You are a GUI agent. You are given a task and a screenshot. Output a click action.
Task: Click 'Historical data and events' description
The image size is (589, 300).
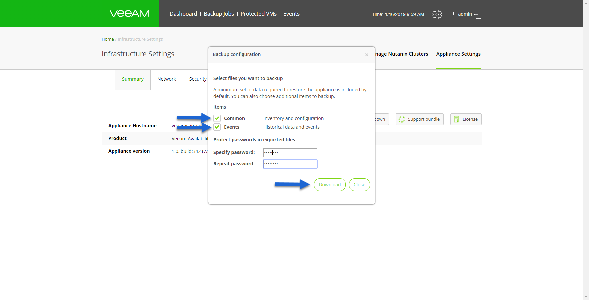pos(291,127)
